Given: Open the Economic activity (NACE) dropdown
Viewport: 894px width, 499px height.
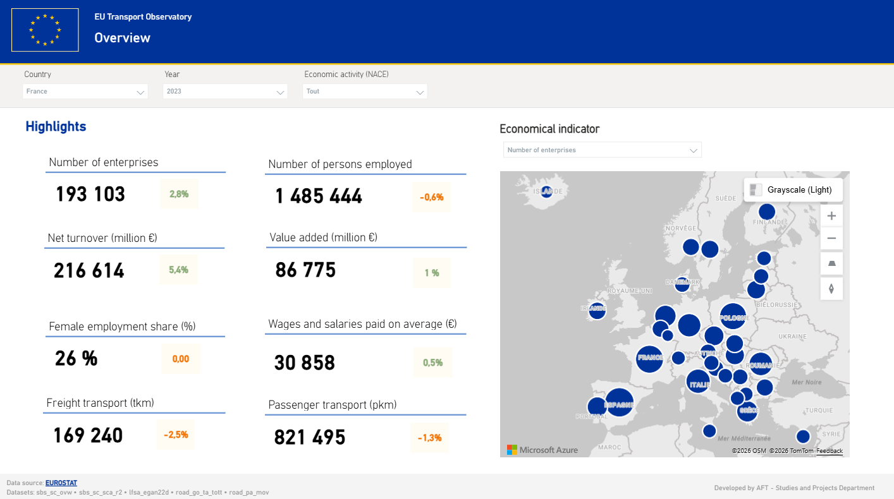Looking at the screenshot, I should 365,92.
